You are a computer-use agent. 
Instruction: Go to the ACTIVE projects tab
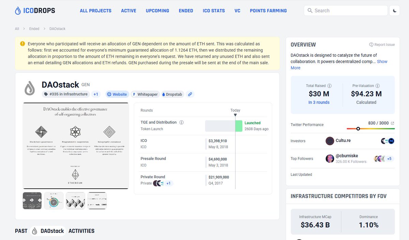pos(128,11)
